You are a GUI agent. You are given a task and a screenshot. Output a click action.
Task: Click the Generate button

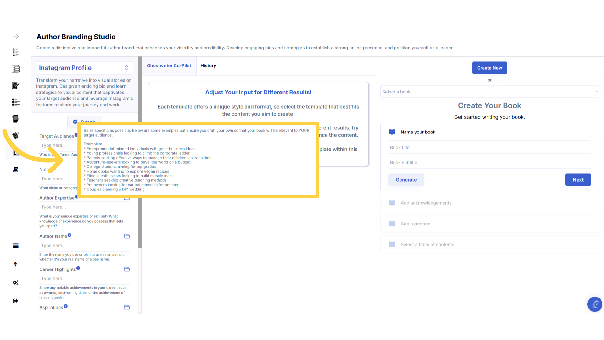[406, 180]
